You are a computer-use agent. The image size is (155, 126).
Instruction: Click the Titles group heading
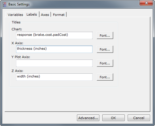coord(16,22)
